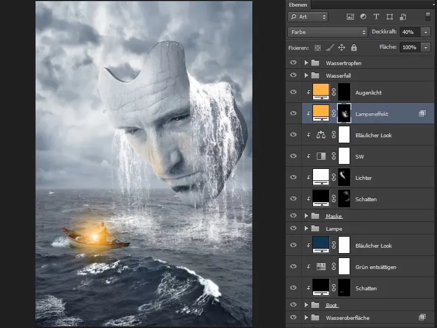Hide the Lichter layer
This screenshot has height=328, width=437.
(x=293, y=177)
